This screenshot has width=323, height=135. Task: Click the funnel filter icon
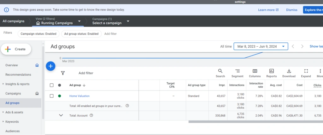63,73
